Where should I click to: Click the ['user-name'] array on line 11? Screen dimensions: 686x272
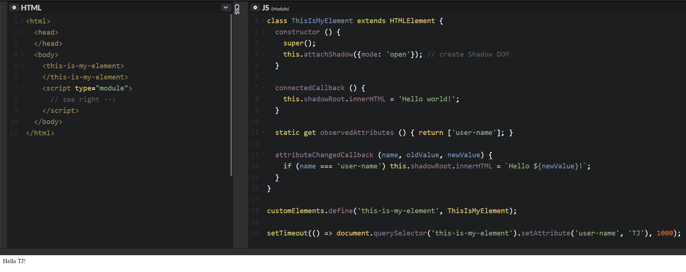coord(474,133)
